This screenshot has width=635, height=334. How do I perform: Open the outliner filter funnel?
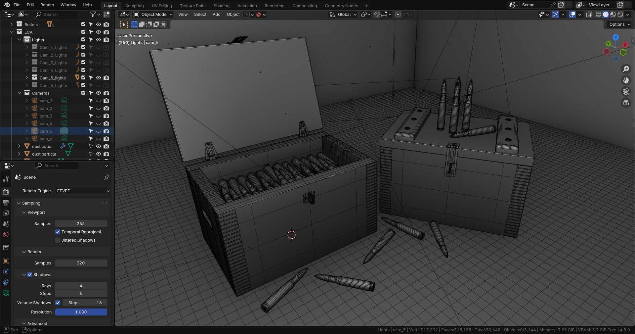(93, 15)
